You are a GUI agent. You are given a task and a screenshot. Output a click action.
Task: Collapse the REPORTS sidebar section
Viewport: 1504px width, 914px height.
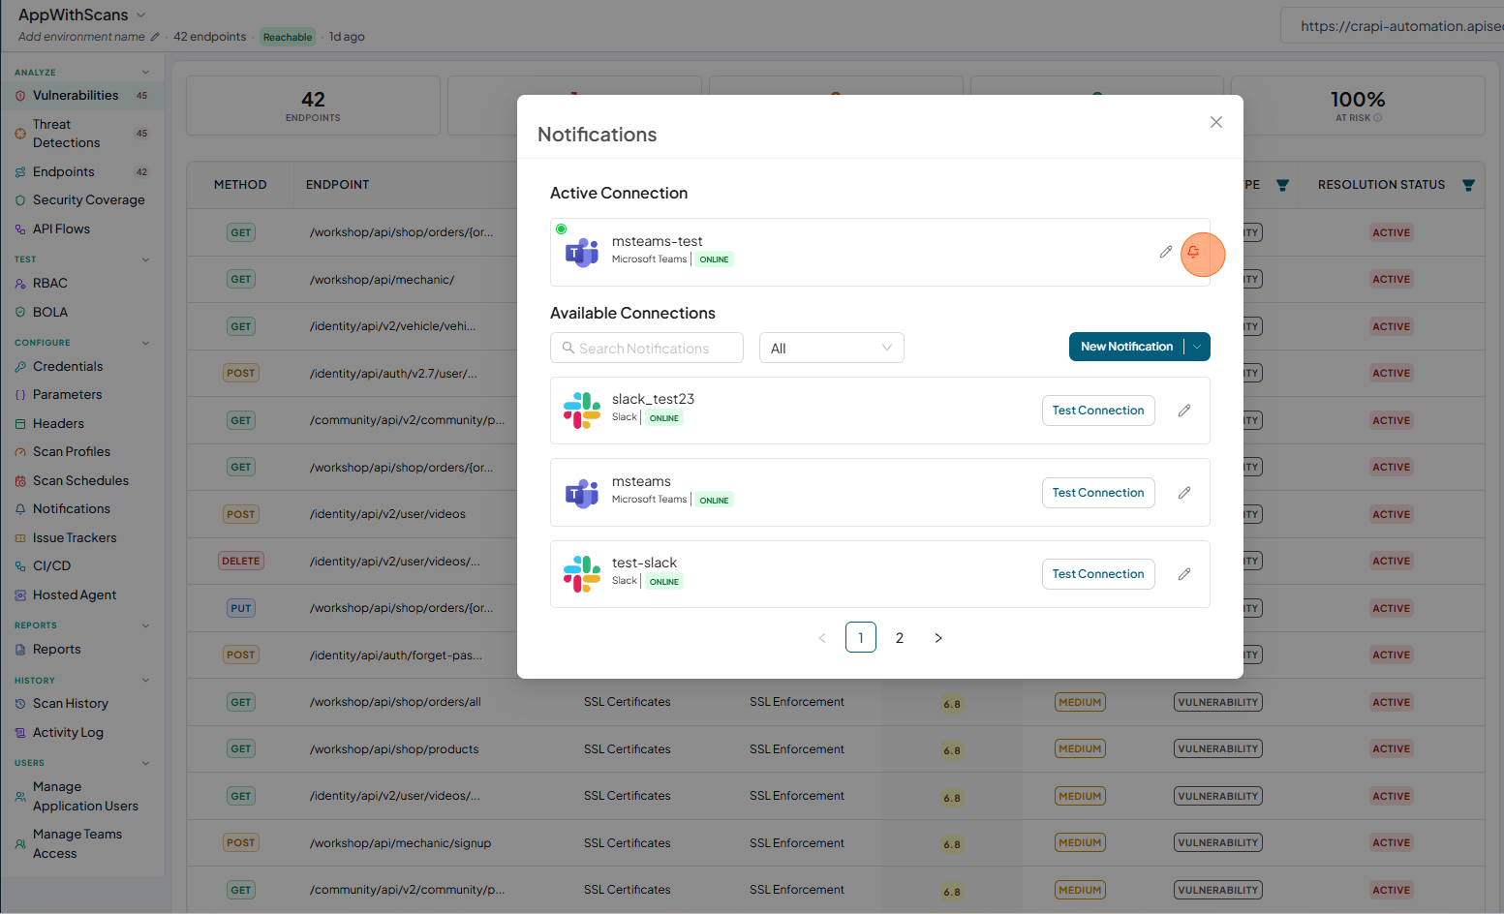(x=146, y=625)
